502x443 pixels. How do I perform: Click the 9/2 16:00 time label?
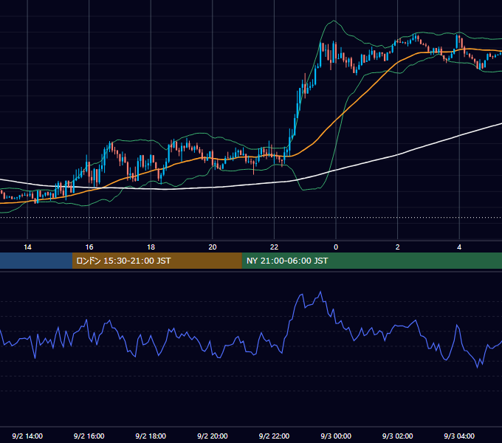(x=89, y=436)
